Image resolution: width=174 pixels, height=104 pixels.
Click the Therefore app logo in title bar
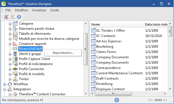click(x=4, y=4)
